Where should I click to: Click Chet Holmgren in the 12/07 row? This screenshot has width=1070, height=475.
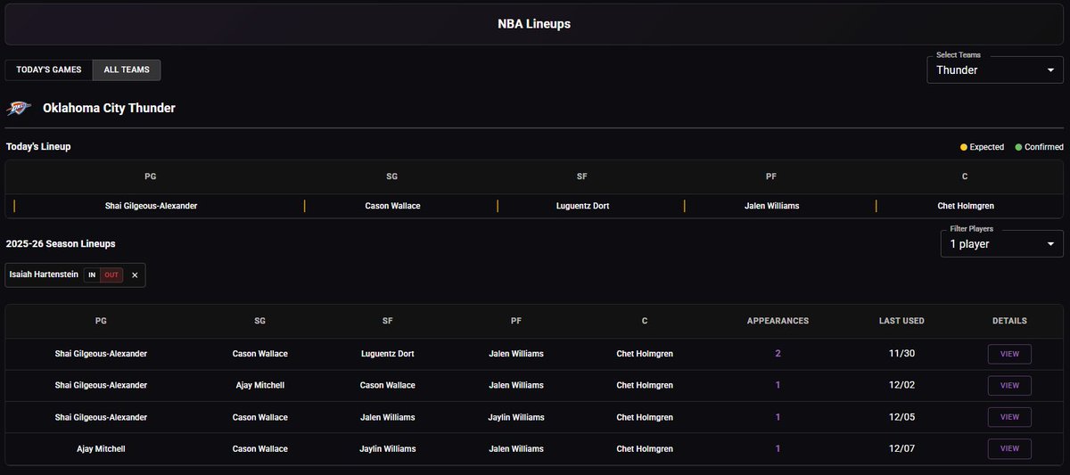click(645, 449)
